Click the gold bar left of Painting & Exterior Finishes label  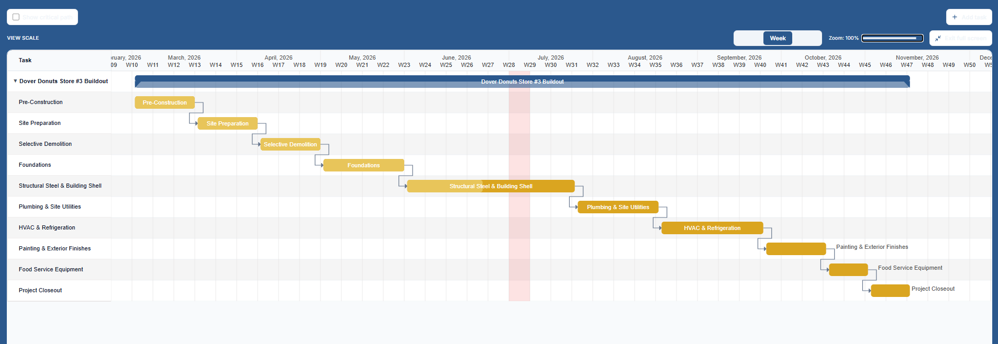pyautogui.click(x=796, y=249)
